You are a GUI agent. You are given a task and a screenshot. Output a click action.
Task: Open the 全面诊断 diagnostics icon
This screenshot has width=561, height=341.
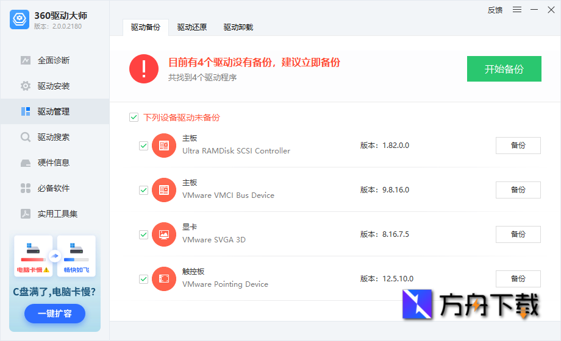click(26, 60)
